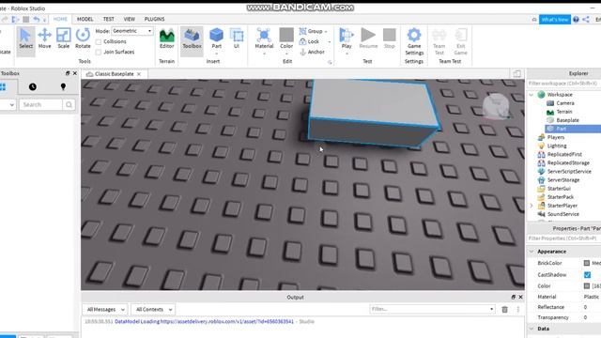
Task: Open the Toolbox category dropdown
Action: point(8,104)
